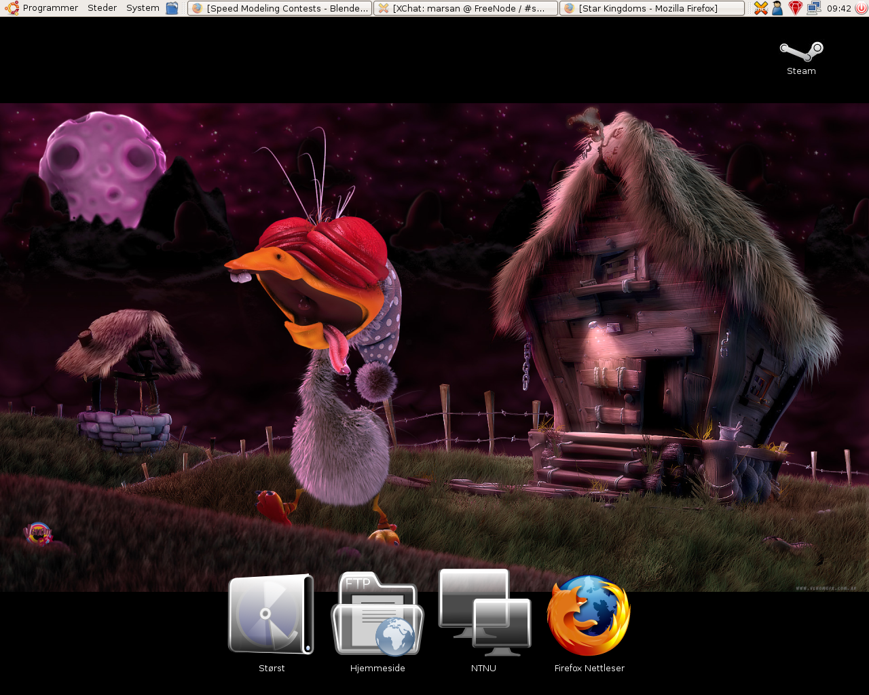
Task: Click the Ubuntu logo icon in panel
Action: click(x=12, y=8)
